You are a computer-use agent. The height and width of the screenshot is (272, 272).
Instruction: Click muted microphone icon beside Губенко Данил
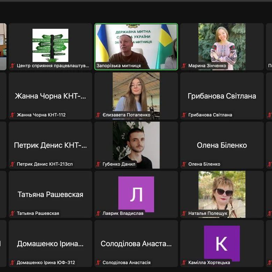pyautogui.click(x=98, y=164)
